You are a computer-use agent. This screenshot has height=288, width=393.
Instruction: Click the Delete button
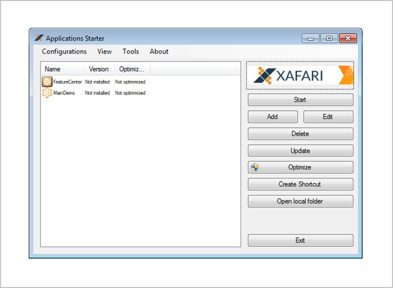click(x=301, y=133)
